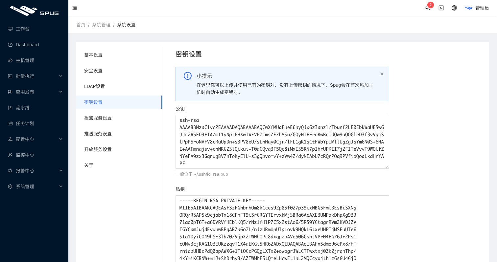Click the info icon in 小提示 alert
The height and width of the screenshot is (262, 497).
[x=188, y=76]
